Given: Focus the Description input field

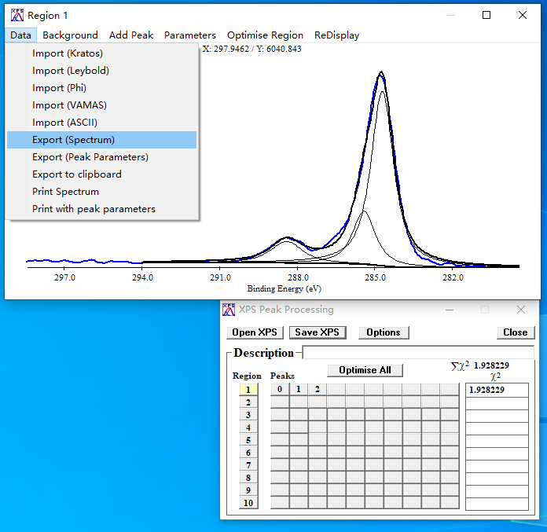Looking at the screenshot, I should click(x=418, y=352).
